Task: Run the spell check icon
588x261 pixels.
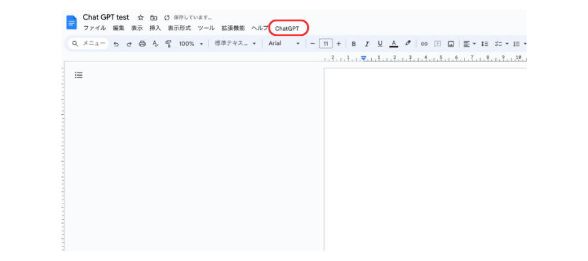Action: pos(155,44)
